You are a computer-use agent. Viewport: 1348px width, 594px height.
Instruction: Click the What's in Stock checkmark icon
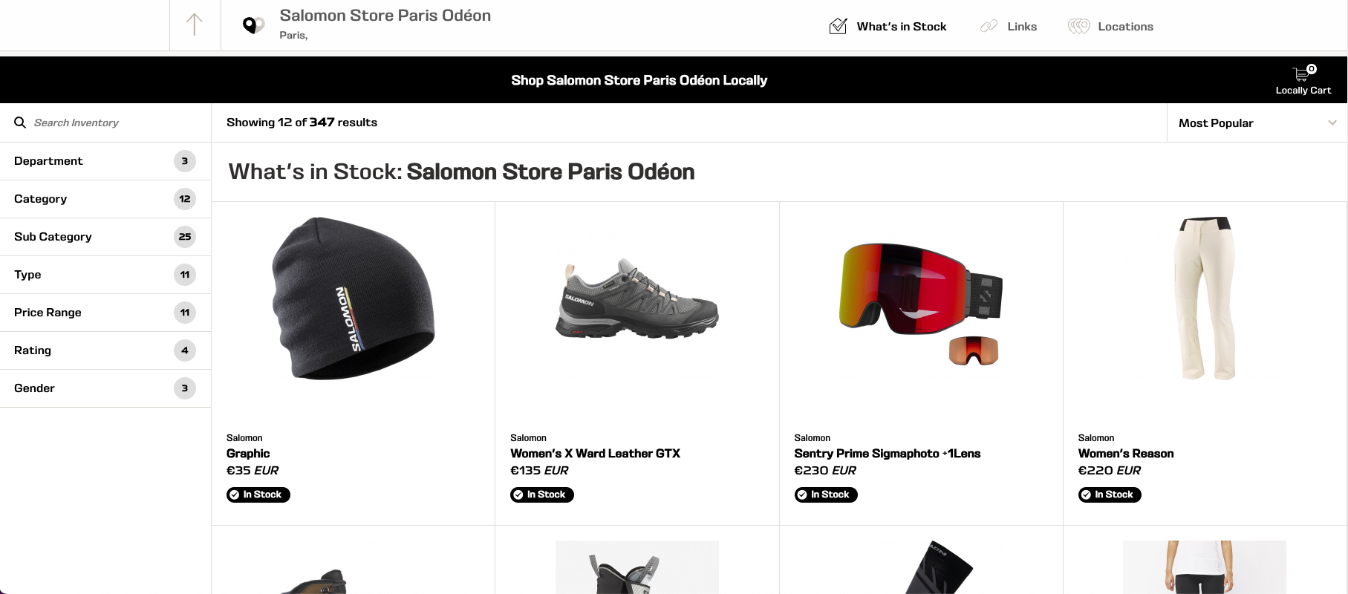838,26
